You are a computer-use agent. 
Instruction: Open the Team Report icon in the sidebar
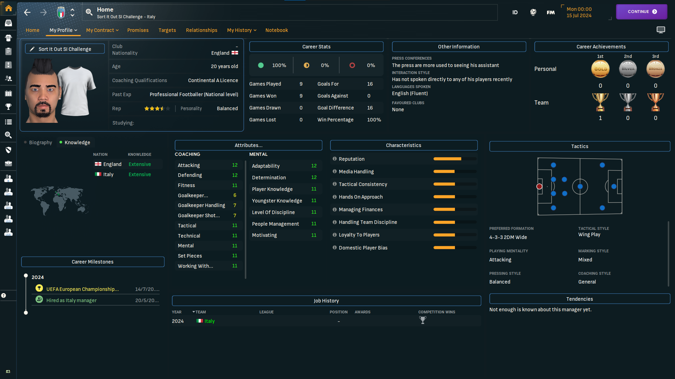(x=8, y=65)
